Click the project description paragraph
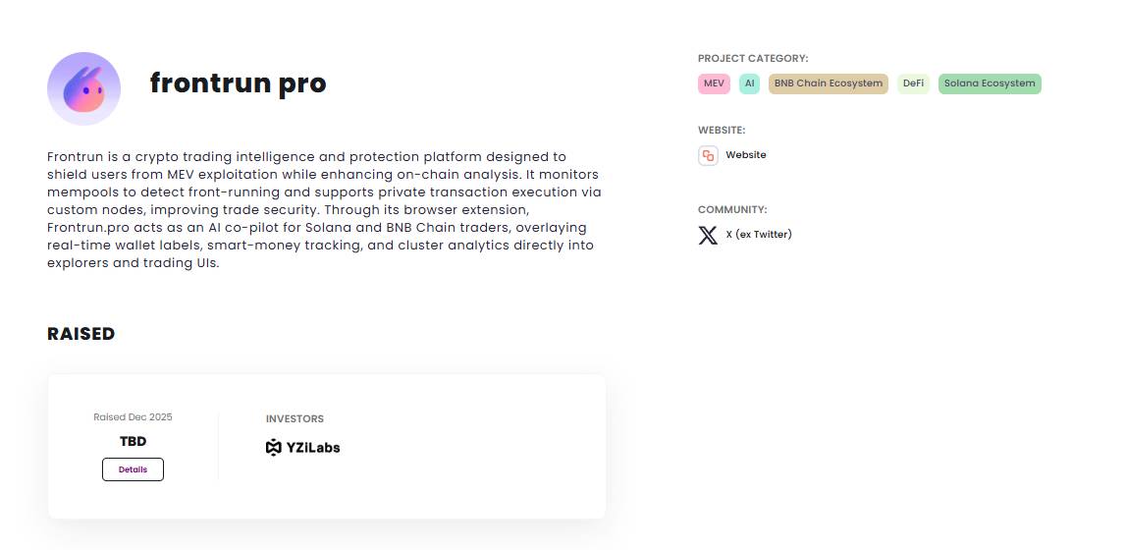Screen dimensions: 1126x550 point(324,210)
